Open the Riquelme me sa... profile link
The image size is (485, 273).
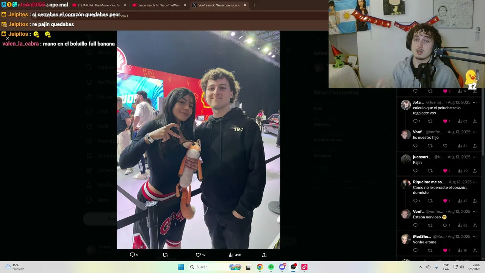(429, 182)
